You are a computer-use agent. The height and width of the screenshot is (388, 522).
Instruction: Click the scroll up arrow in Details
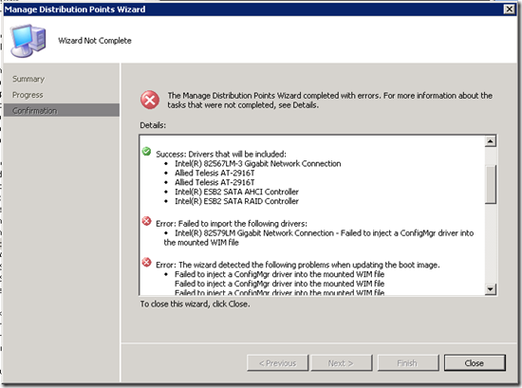click(x=490, y=141)
